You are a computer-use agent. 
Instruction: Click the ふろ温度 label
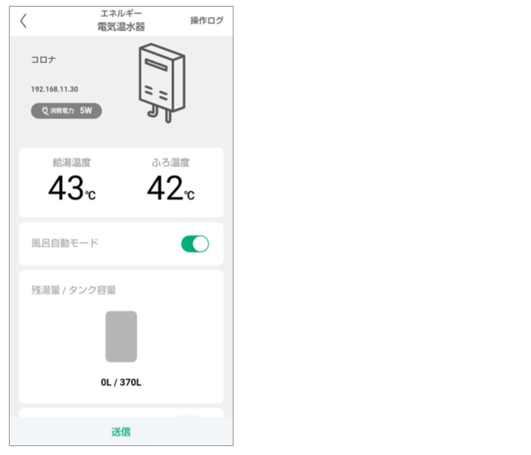point(171,163)
